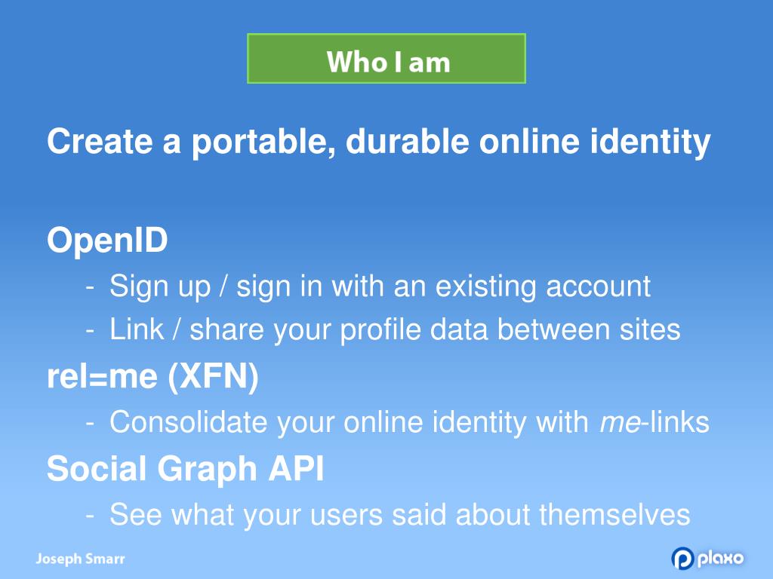Click the word themselves in last bullet
Screen dimensions: 773x579
pos(614,514)
